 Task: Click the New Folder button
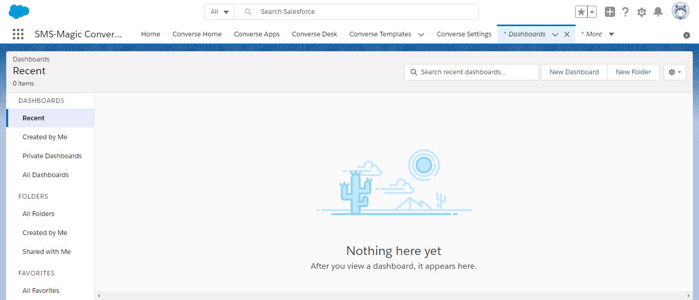[634, 72]
